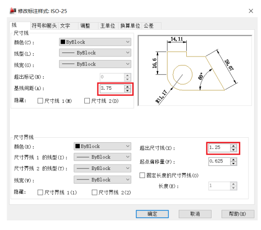Open the extension line 颜色(R) color dropdown

click(102, 146)
